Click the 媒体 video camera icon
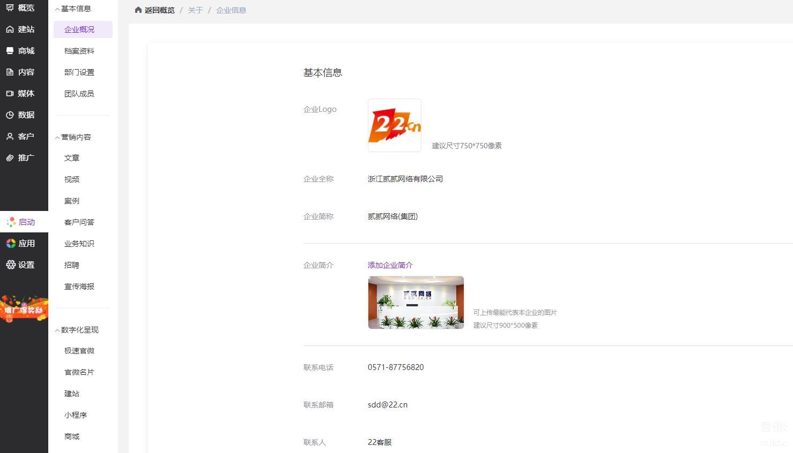Image resolution: width=793 pixels, height=453 pixels. (10, 94)
